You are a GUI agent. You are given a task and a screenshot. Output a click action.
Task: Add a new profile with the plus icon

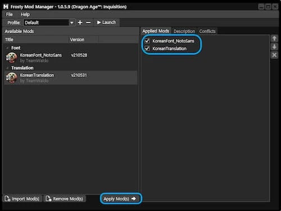click(x=80, y=22)
